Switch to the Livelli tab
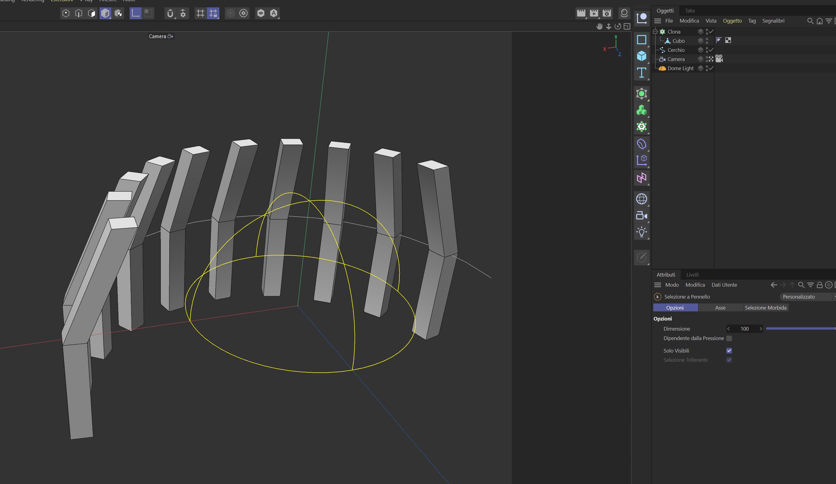Viewport: 836px width, 484px height. pyautogui.click(x=692, y=275)
